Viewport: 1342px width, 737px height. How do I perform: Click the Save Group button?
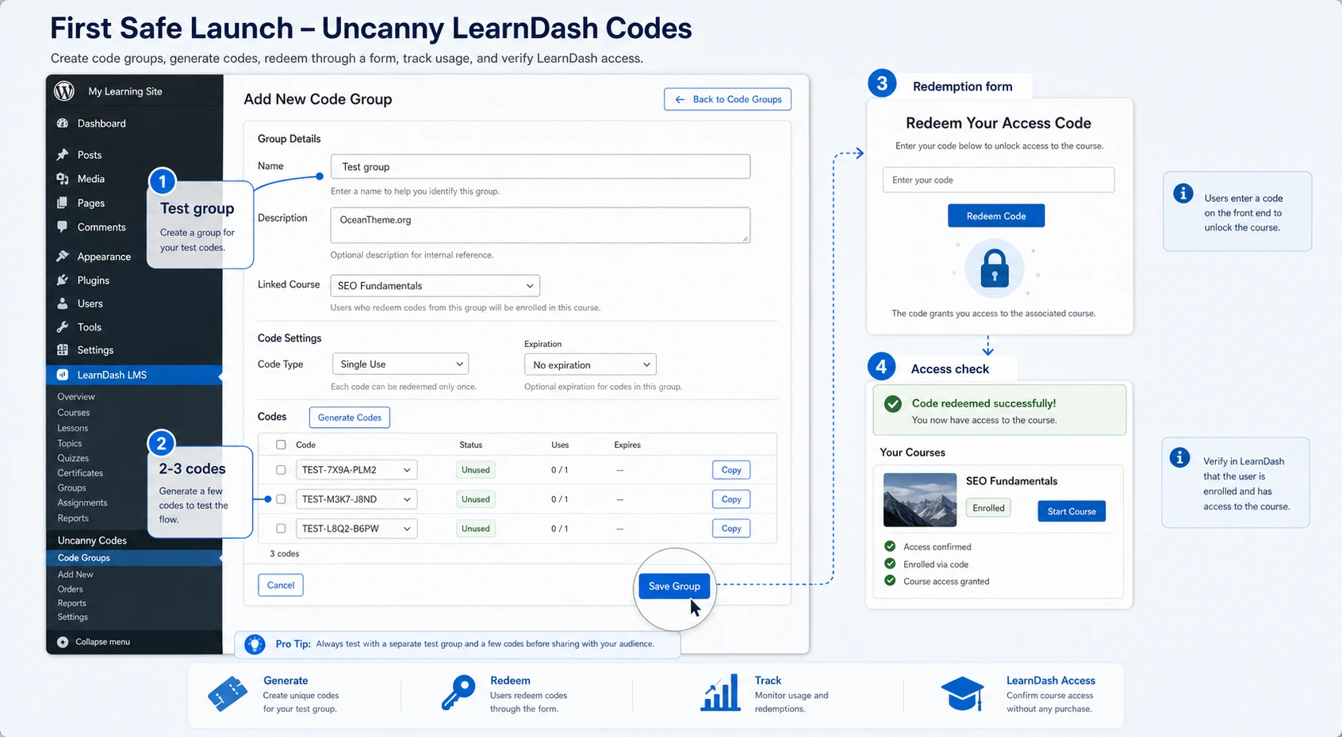[674, 586]
